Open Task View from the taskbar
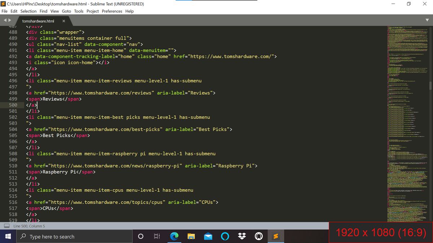 coord(157,237)
